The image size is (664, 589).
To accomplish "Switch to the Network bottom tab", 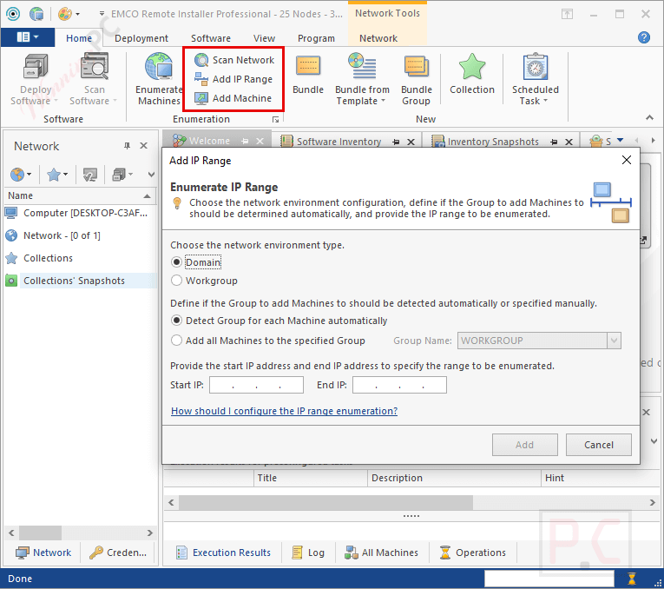I will coord(43,553).
